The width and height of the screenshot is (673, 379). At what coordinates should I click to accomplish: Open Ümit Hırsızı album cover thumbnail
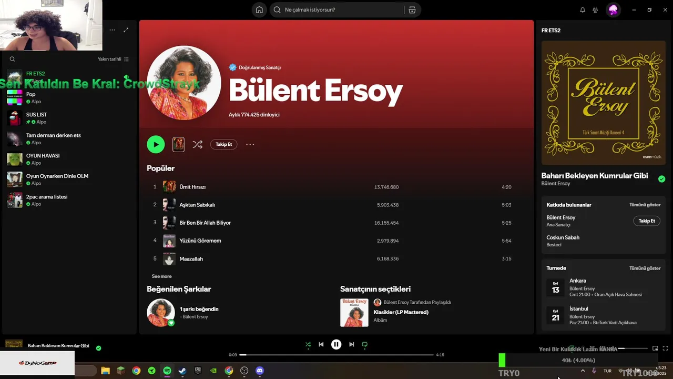[169, 187]
